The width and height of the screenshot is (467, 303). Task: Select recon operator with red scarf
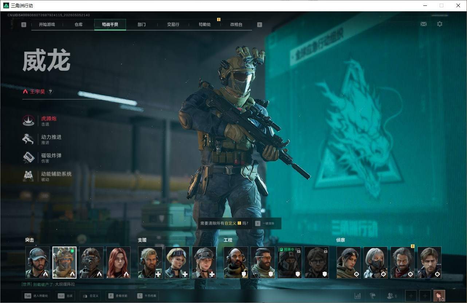[x=403, y=263]
